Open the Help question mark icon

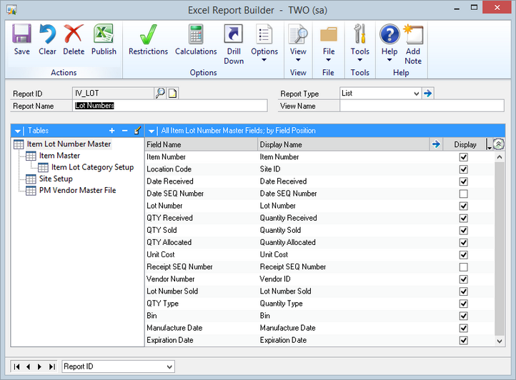pos(390,34)
